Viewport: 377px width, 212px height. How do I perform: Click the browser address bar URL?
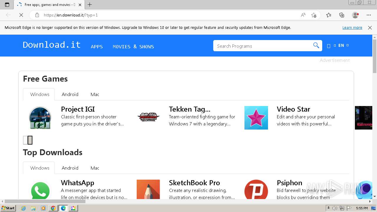pyautogui.click(x=71, y=15)
